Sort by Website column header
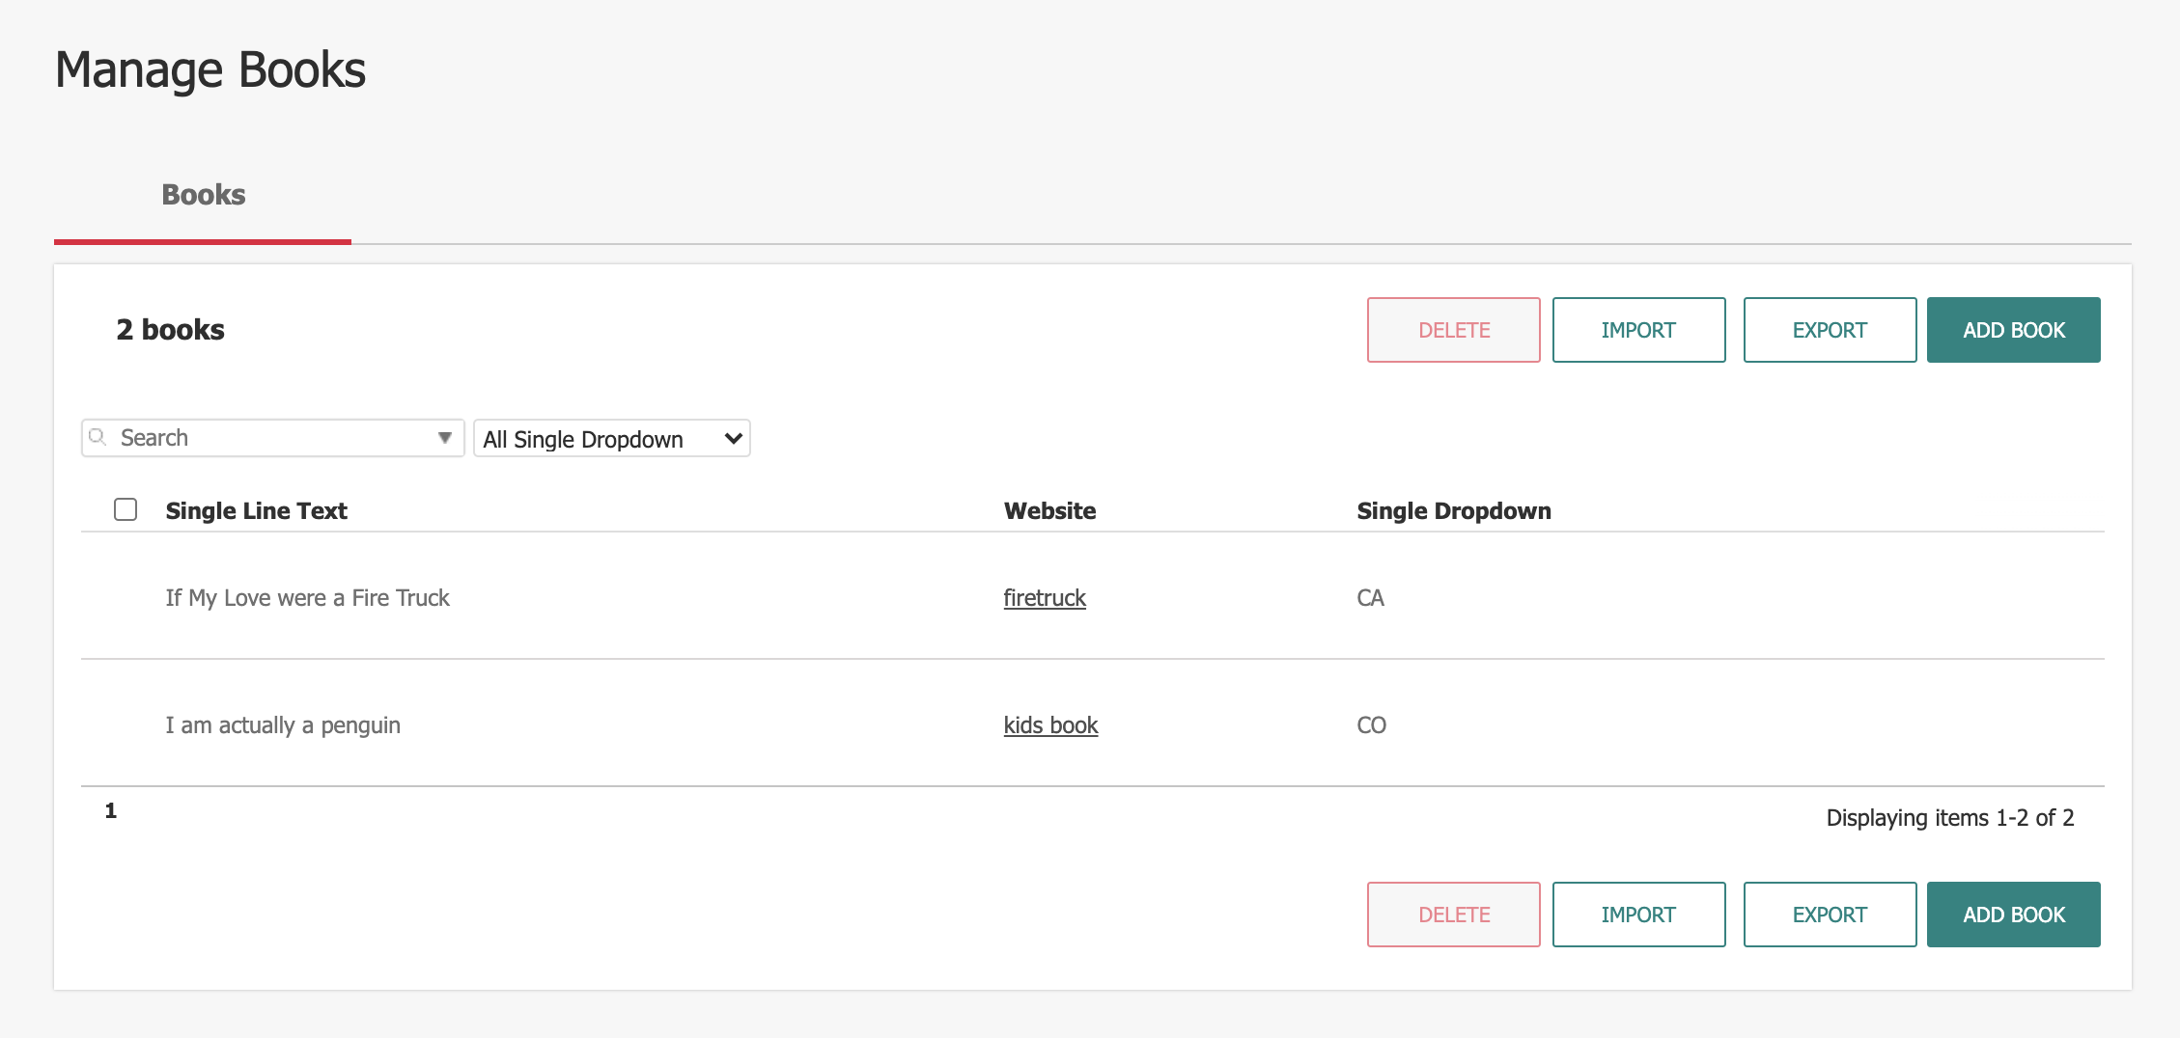The image size is (2180, 1038). pyautogui.click(x=1049, y=511)
